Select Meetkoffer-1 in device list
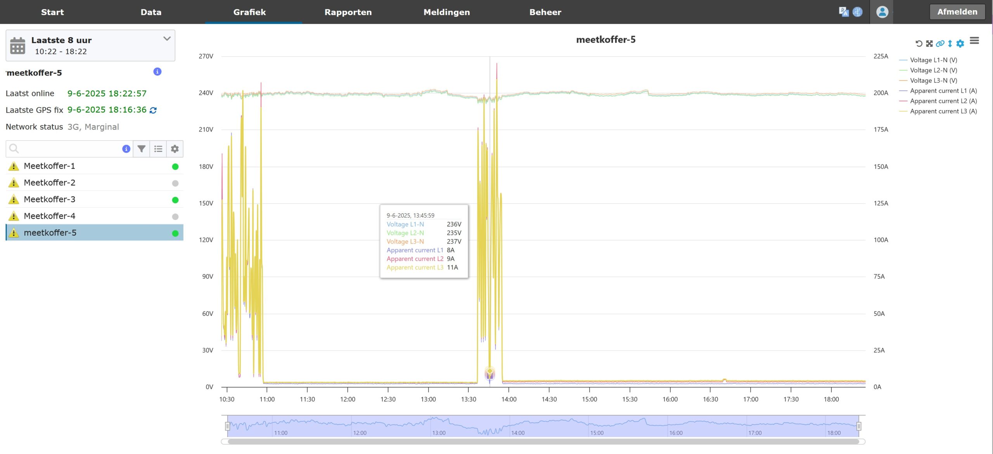The image size is (993, 454). [x=94, y=166]
